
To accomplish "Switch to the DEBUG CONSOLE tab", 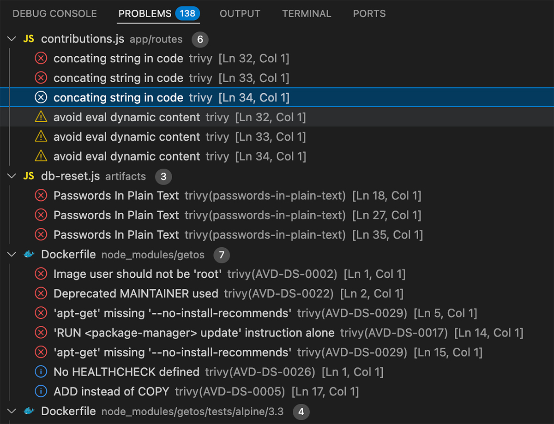I will [54, 13].
